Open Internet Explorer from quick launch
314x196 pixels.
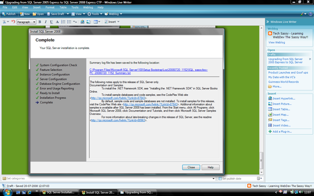[29, 193]
